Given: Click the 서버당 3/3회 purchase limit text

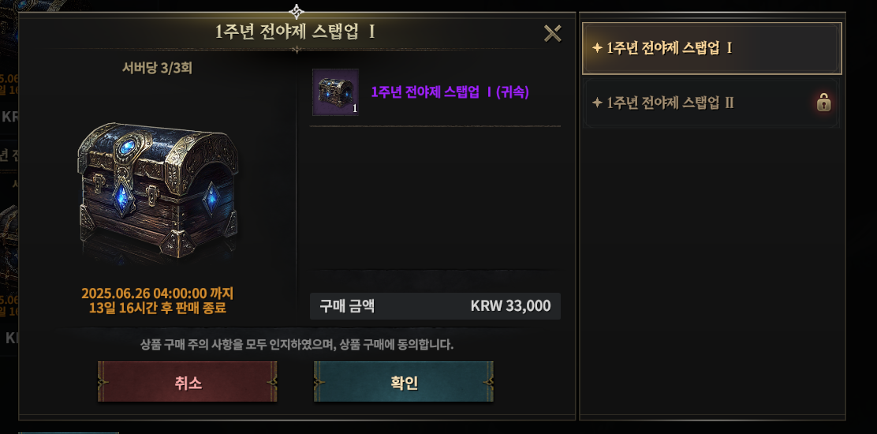Looking at the screenshot, I should (157, 68).
